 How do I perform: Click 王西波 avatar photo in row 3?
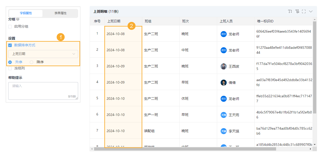click(223, 66)
